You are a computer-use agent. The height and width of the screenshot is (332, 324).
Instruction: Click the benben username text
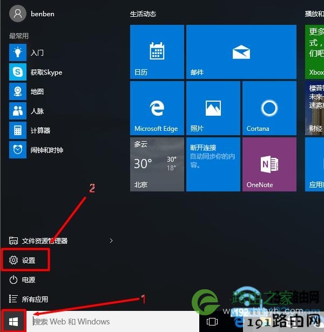(x=43, y=14)
